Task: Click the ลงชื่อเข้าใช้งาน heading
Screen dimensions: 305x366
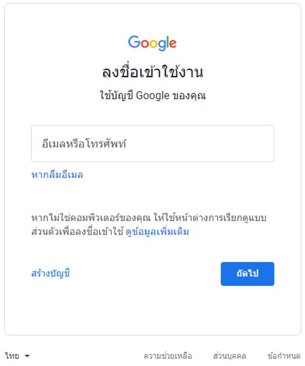Action: tap(153, 71)
